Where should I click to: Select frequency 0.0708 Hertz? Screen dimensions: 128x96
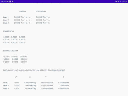(63, 82)
